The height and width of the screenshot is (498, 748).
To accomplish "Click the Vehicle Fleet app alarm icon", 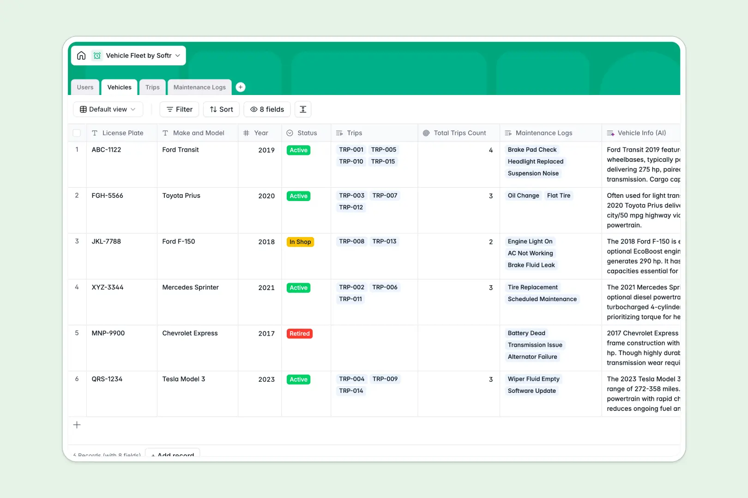I will coord(97,55).
